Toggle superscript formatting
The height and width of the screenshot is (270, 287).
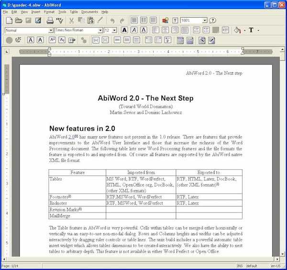[52, 40]
